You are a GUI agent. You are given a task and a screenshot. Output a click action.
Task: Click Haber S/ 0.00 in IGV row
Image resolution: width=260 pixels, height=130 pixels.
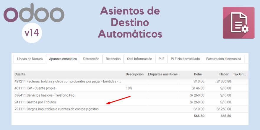click(226, 88)
